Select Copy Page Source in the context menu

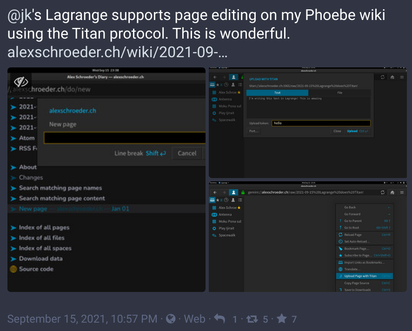click(x=365, y=283)
